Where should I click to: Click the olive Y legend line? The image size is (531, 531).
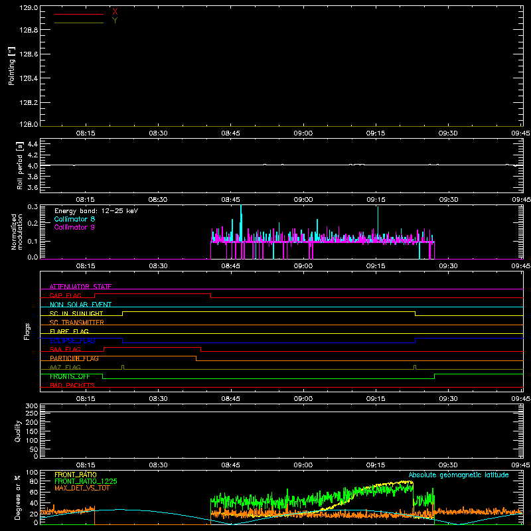pyautogui.click(x=79, y=23)
